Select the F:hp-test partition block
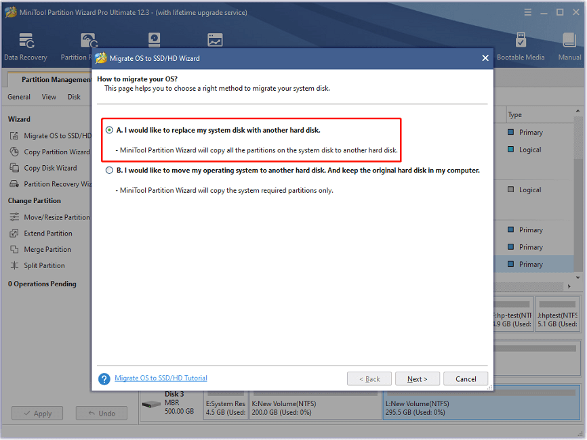 click(513, 314)
